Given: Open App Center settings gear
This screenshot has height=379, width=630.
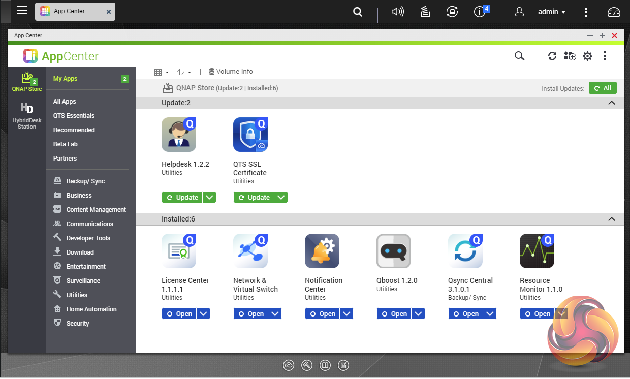Looking at the screenshot, I should (x=587, y=56).
